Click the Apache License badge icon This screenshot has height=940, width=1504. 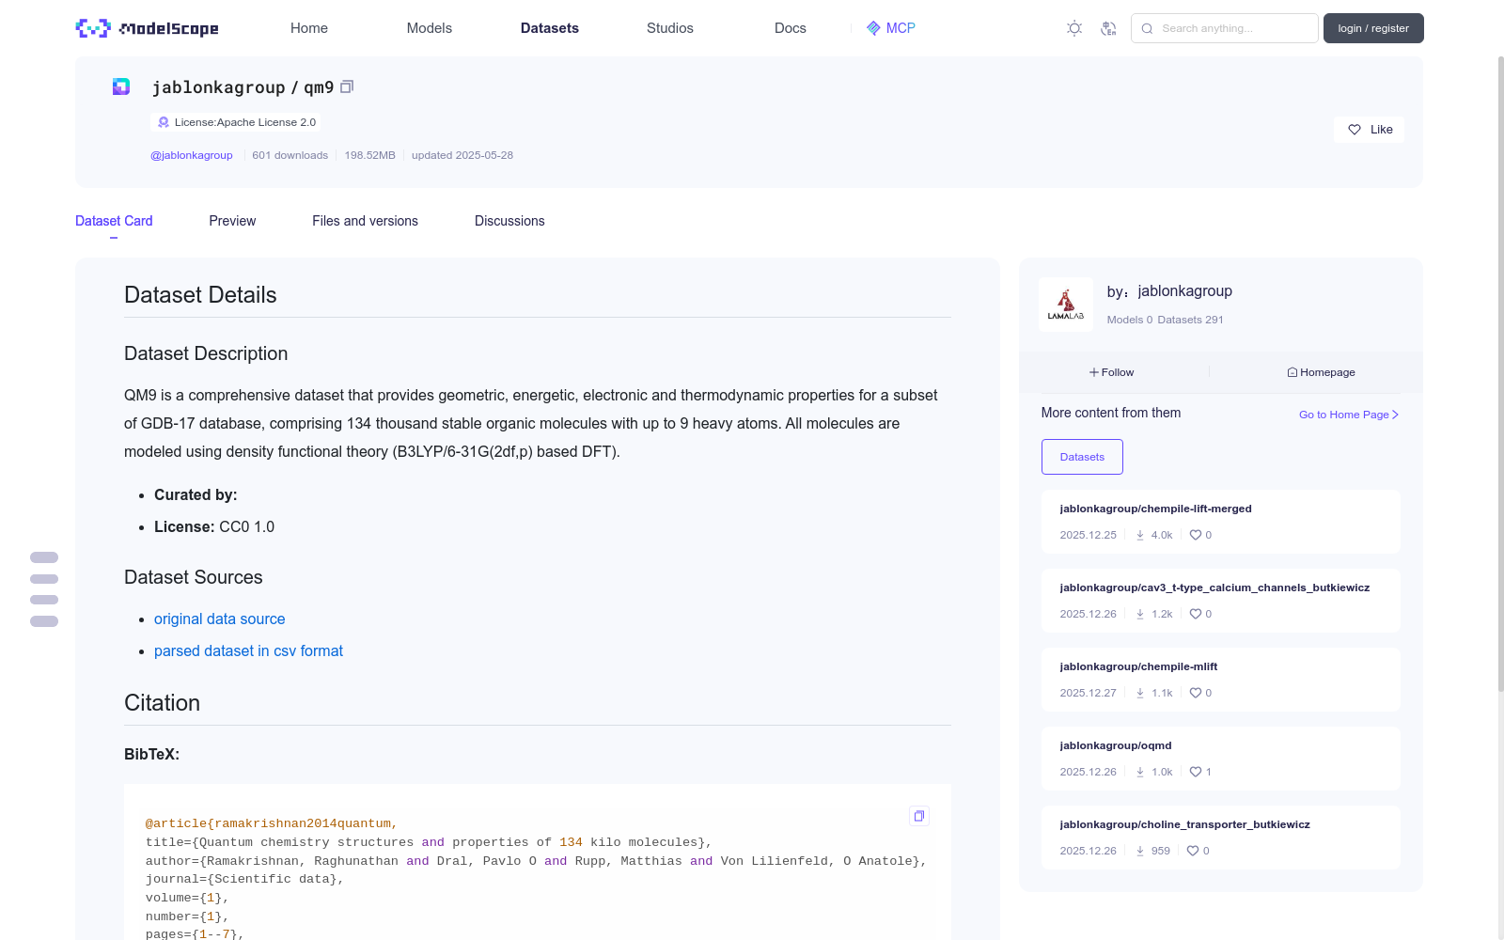tap(164, 122)
